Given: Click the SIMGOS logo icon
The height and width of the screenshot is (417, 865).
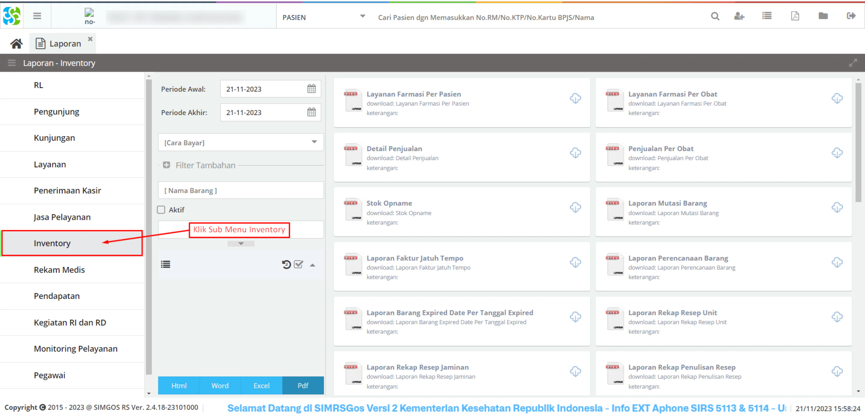Looking at the screenshot, I should pos(12,16).
